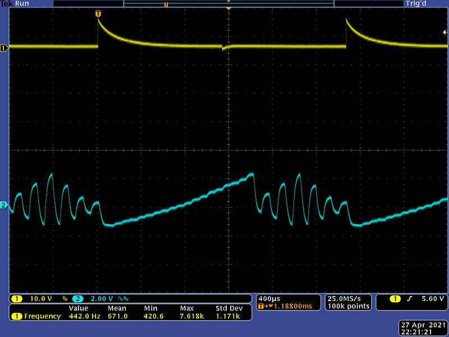This screenshot has height=337, width=449.
Task: Click the Trig'd trigger status indicator
Action: (419, 3)
